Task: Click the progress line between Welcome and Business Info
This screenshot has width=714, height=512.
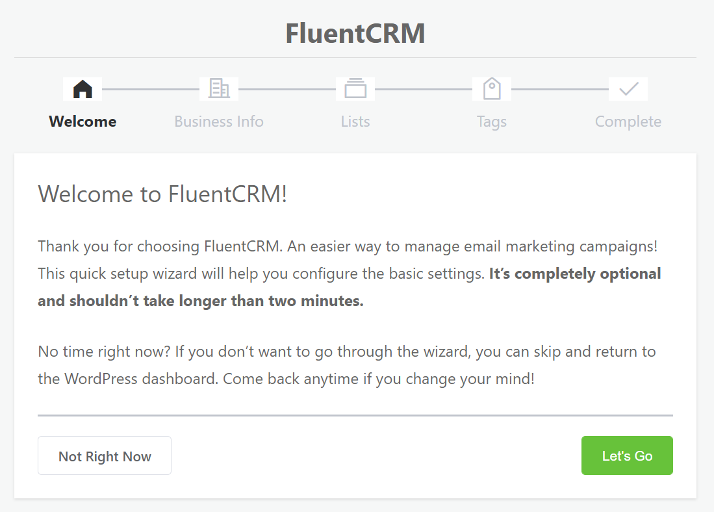Action: 150,88
